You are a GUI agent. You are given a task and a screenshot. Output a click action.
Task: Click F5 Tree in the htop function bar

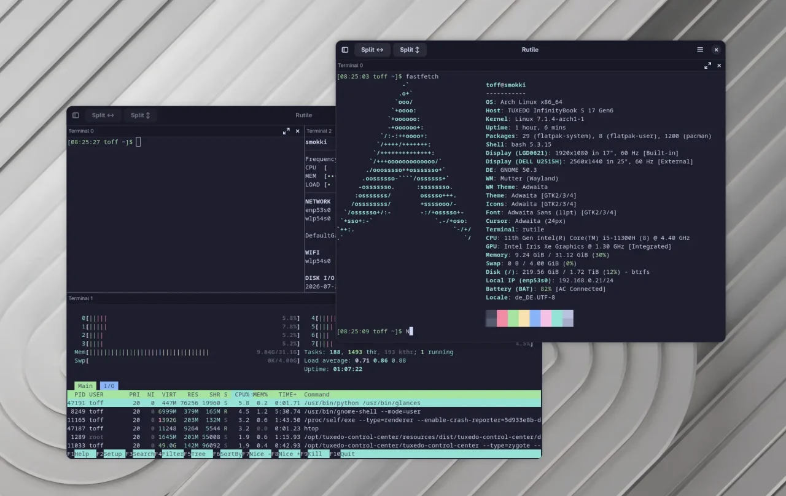point(198,454)
